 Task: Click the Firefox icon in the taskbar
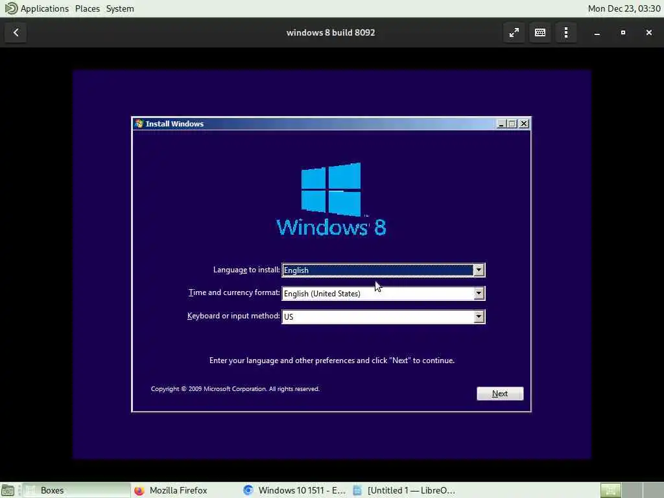[139, 490]
